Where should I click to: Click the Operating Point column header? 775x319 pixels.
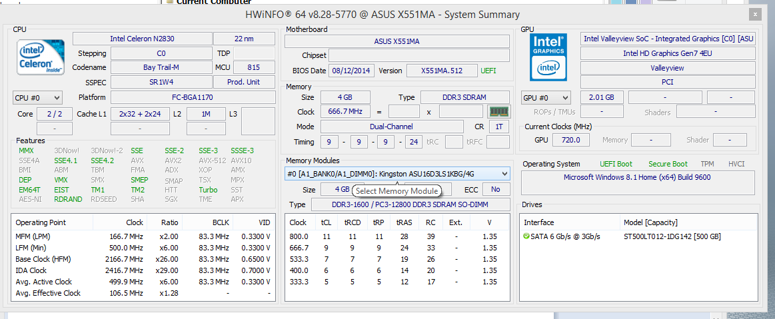click(52, 222)
